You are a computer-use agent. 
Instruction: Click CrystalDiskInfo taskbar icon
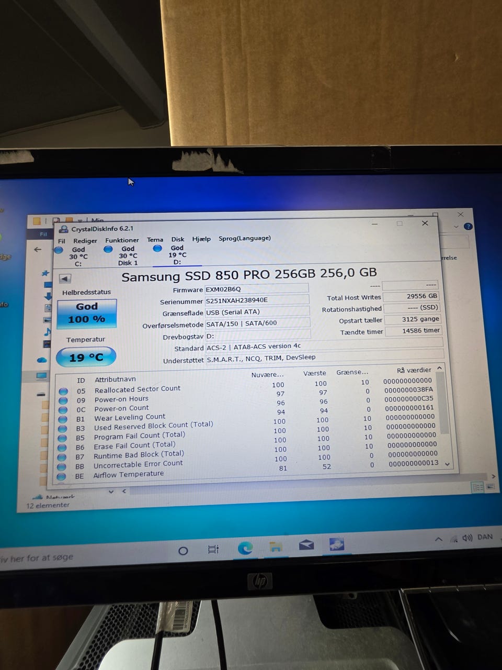coord(337,544)
